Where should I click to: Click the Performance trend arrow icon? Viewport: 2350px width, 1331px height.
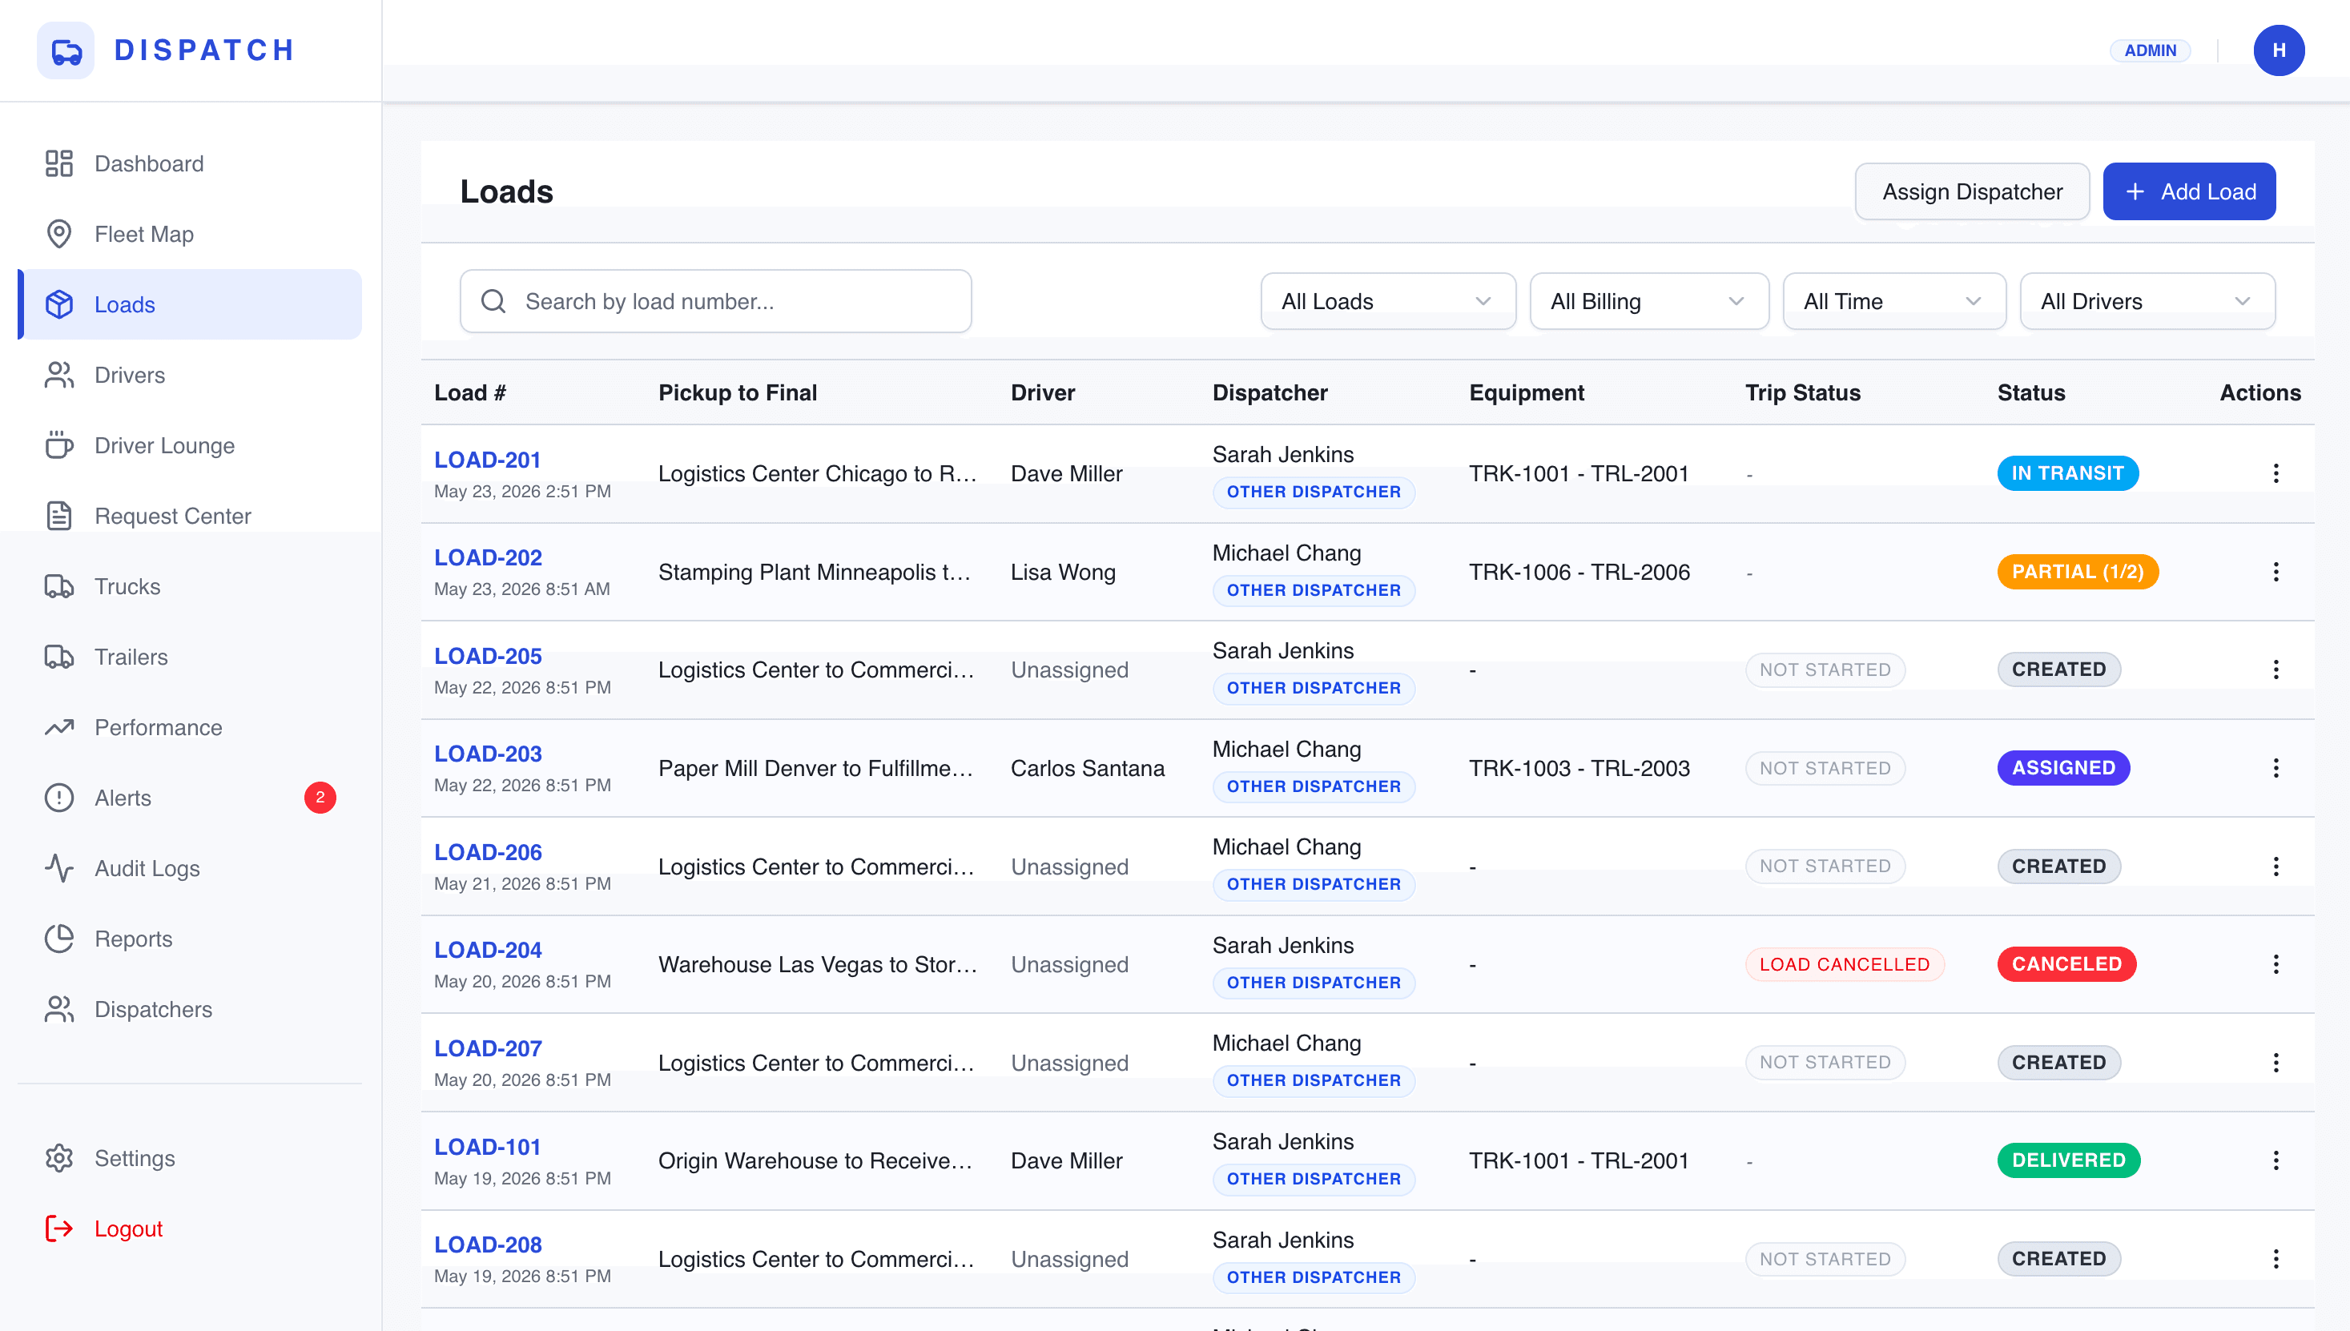[59, 726]
